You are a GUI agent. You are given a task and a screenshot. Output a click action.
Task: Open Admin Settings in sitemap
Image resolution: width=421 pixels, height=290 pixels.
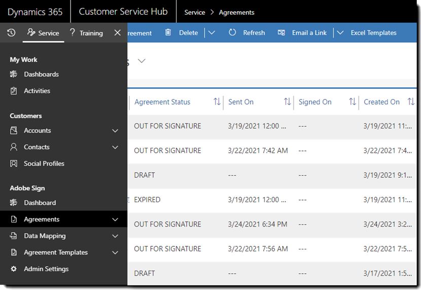(63, 269)
